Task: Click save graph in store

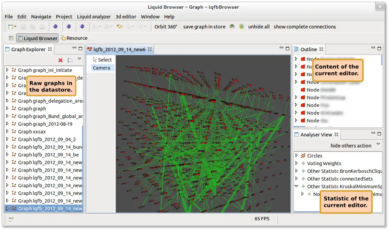Action: click(x=204, y=27)
